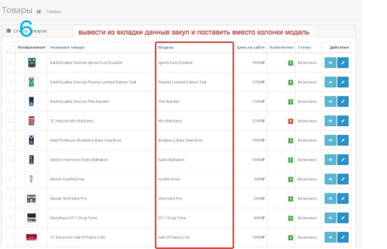This screenshot has height=249, width=387.
Task: Click eye icon for Mooer Hustle Drive
Action: (330, 179)
